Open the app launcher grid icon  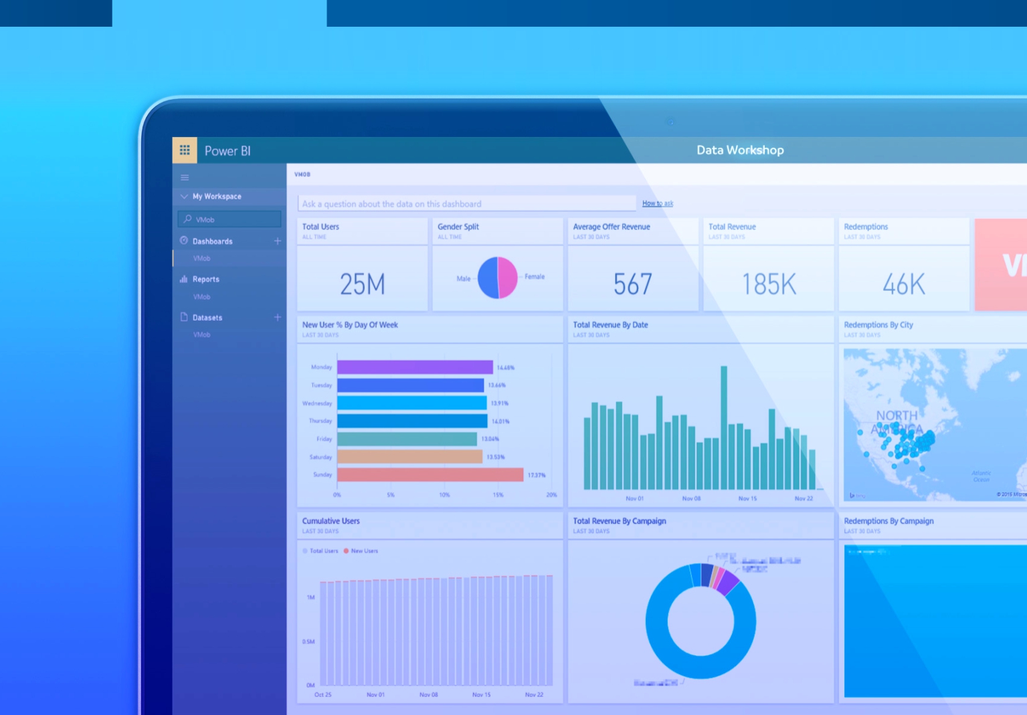point(185,150)
